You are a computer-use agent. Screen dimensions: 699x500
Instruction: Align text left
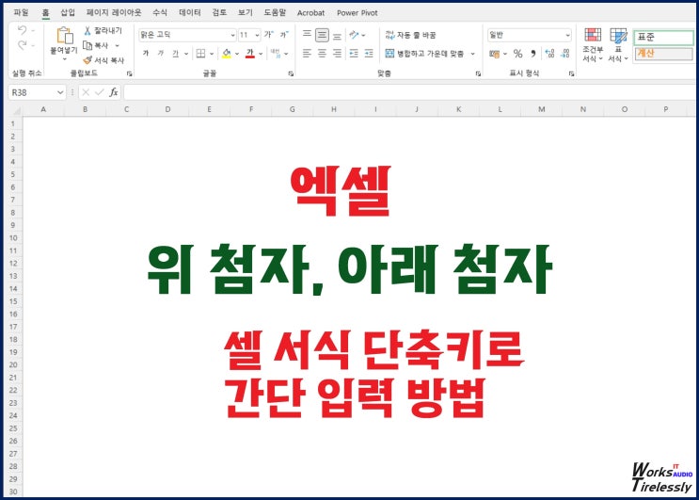click(x=307, y=54)
